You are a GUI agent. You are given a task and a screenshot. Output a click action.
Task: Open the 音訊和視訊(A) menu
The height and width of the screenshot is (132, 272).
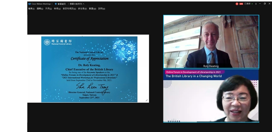69,9
